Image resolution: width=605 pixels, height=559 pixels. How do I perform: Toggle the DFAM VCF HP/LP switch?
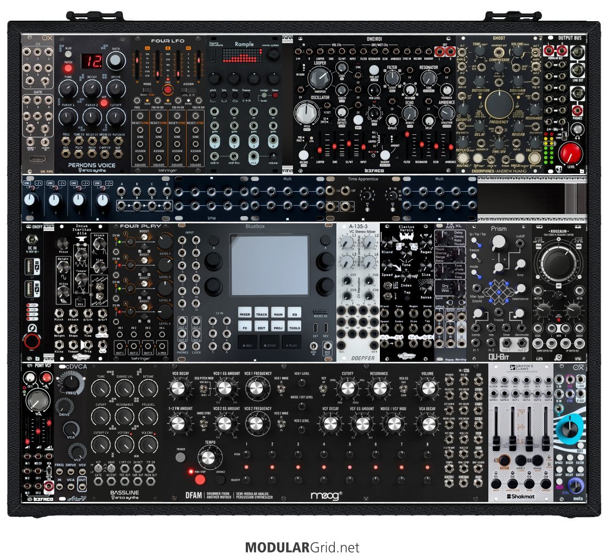coord(323,389)
